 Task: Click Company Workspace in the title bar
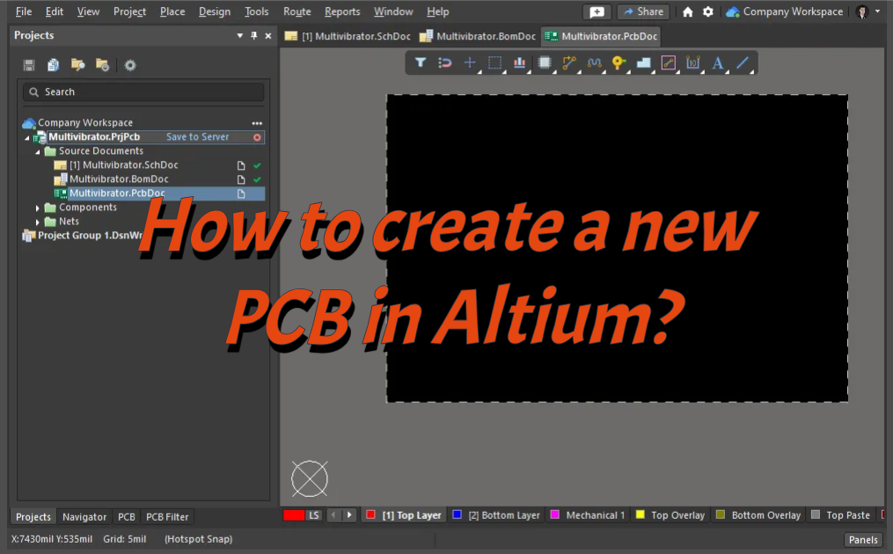click(784, 11)
